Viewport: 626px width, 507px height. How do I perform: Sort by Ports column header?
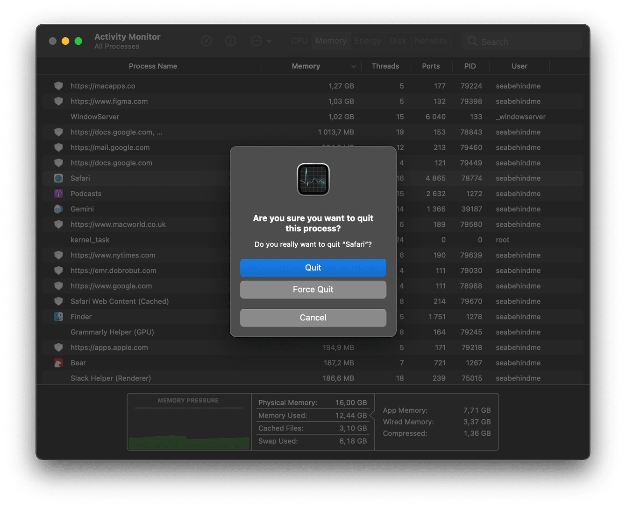point(431,66)
